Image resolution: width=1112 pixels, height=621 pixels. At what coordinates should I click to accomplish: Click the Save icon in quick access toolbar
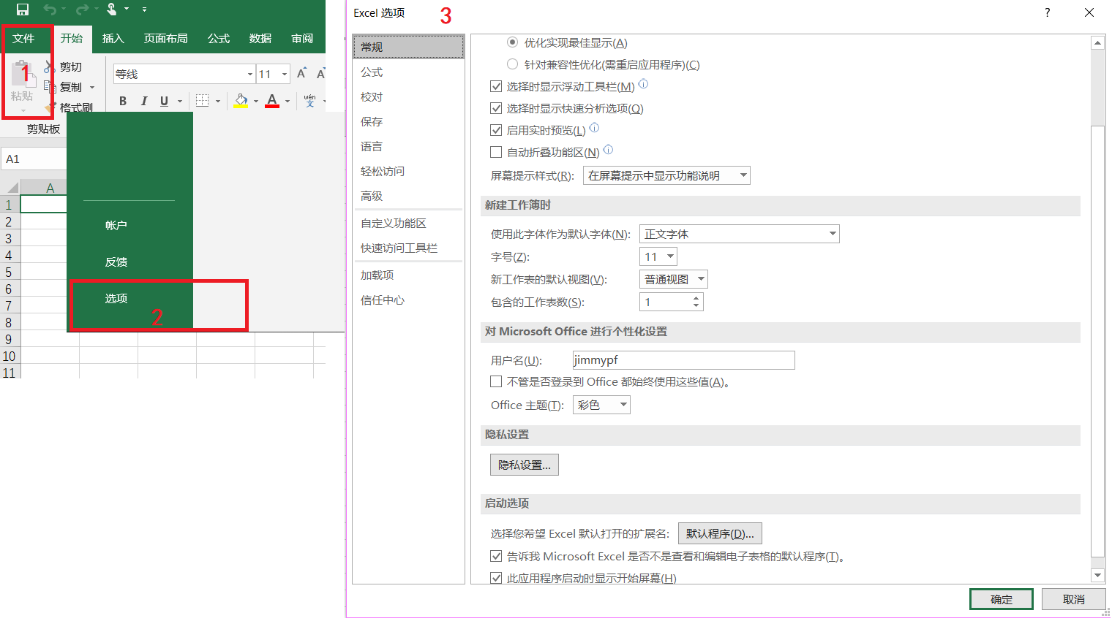23,9
